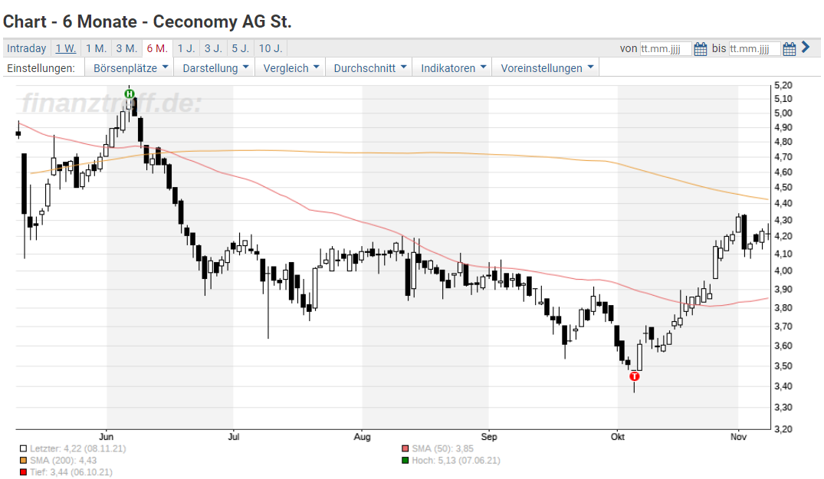Click the 4,00 price axis label
Viewport: 824px width, 479px height.
point(783,271)
